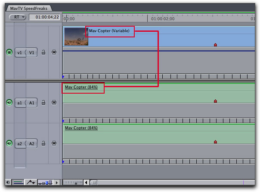Toggle Clip Overlays button

30,183
